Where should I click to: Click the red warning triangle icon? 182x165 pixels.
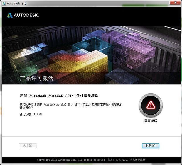click(x=151, y=104)
